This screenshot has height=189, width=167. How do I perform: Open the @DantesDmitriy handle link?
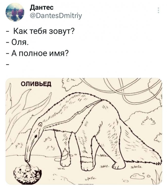pos(56,16)
